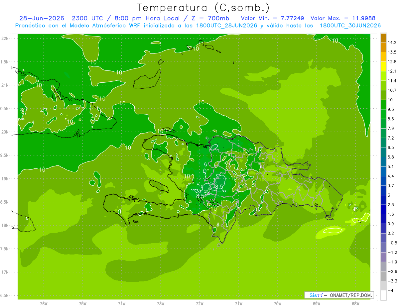Click the 4.4 color bar label
Viewport: 399px width, 308px height.
pyautogui.click(x=391, y=176)
